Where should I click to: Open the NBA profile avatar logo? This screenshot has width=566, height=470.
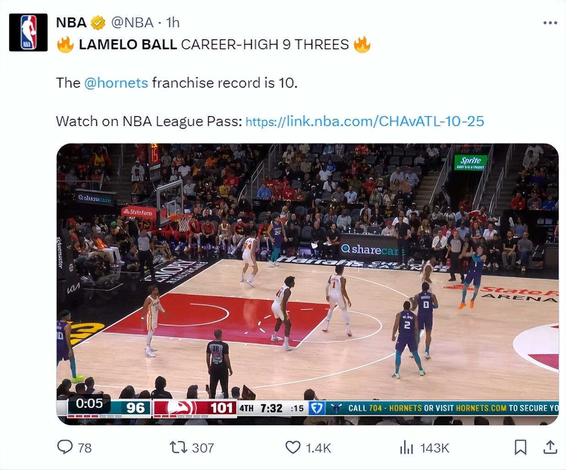[x=28, y=32]
